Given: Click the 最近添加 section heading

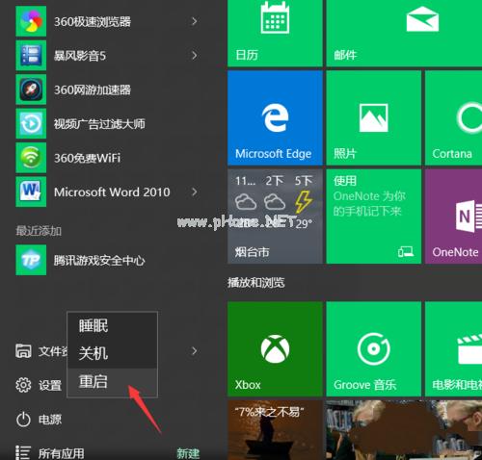Looking at the screenshot, I should point(39,231).
